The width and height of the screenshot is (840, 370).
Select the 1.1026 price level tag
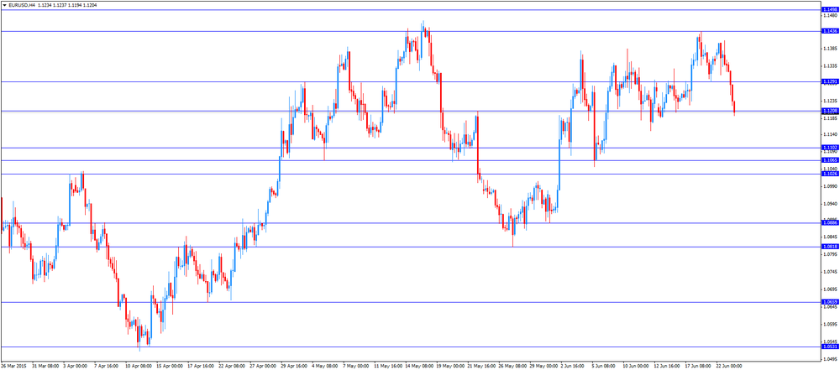pos(829,174)
